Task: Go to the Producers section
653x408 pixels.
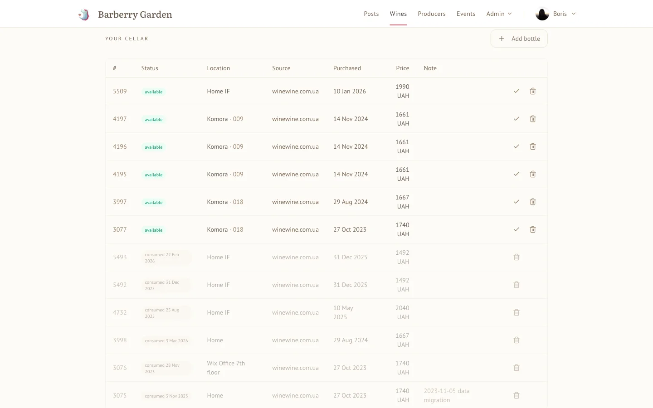Action: [x=431, y=14]
